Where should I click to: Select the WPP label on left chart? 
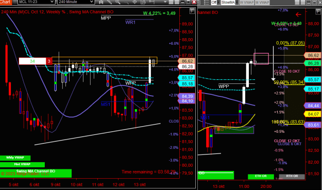pyautogui.click(x=131, y=83)
